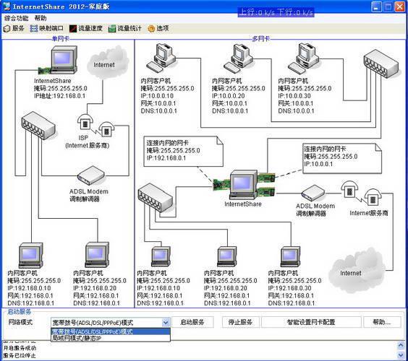Click the 多网卡 group label
408x361 pixels.
[260, 39]
